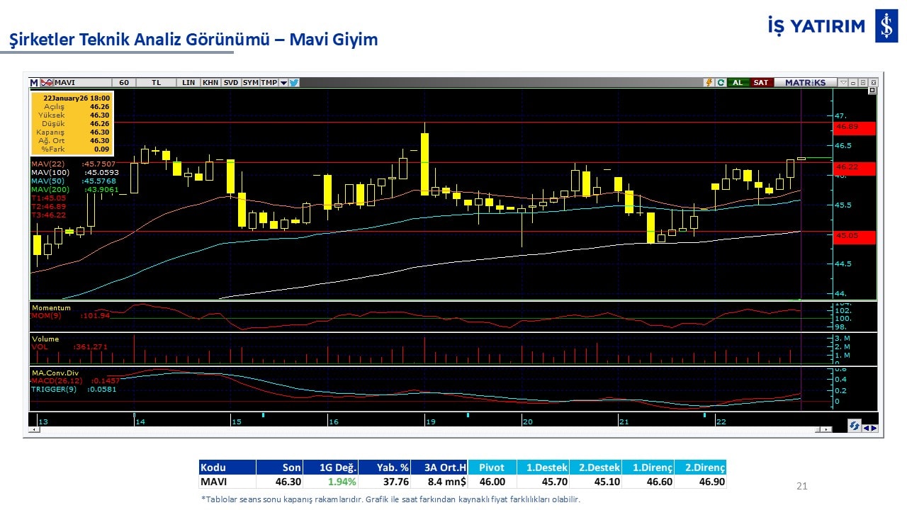Toggle the KHN option in toolbar
The height and width of the screenshot is (510, 907).
click(x=210, y=83)
